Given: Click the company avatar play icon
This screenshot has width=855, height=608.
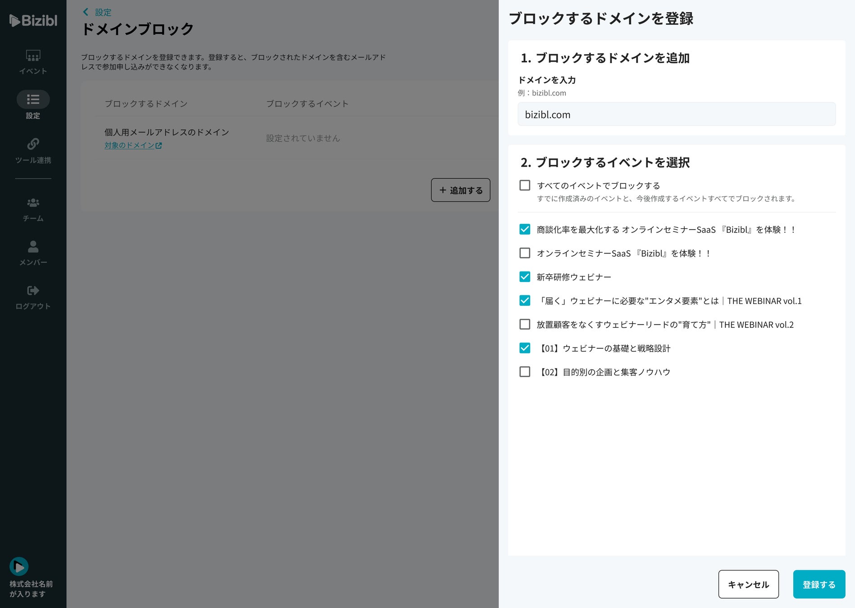Looking at the screenshot, I should point(19,567).
